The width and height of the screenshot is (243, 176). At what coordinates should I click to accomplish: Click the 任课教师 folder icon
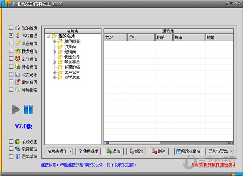click(x=60, y=67)
